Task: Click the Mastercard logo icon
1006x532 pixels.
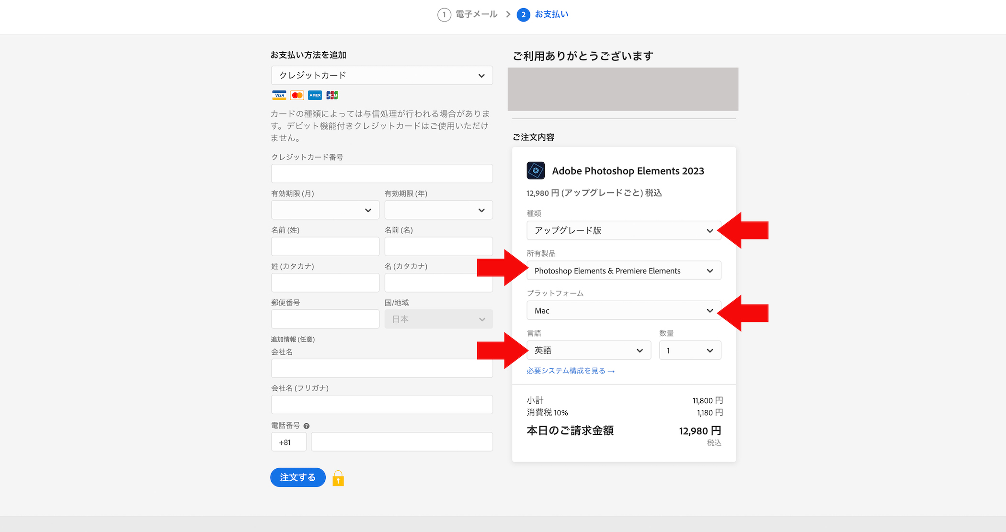Action: (x=297, y=95)
